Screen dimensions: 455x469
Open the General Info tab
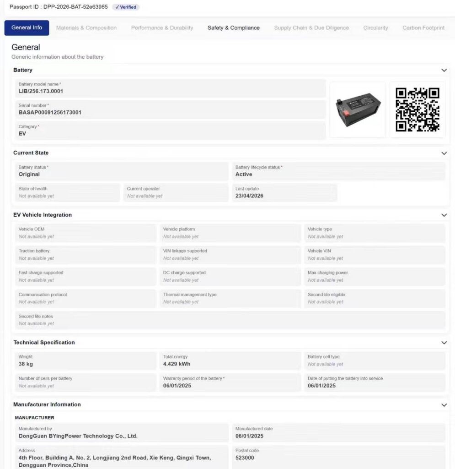27,28
